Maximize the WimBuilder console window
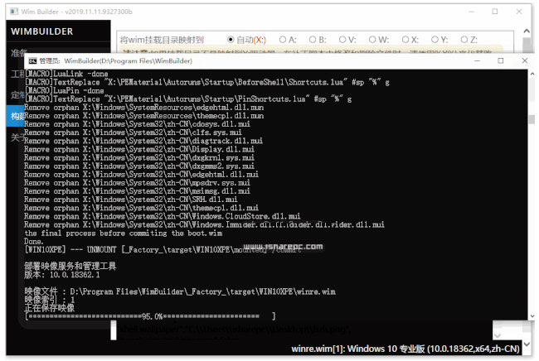539x361 pixels. tap(501, 60)
